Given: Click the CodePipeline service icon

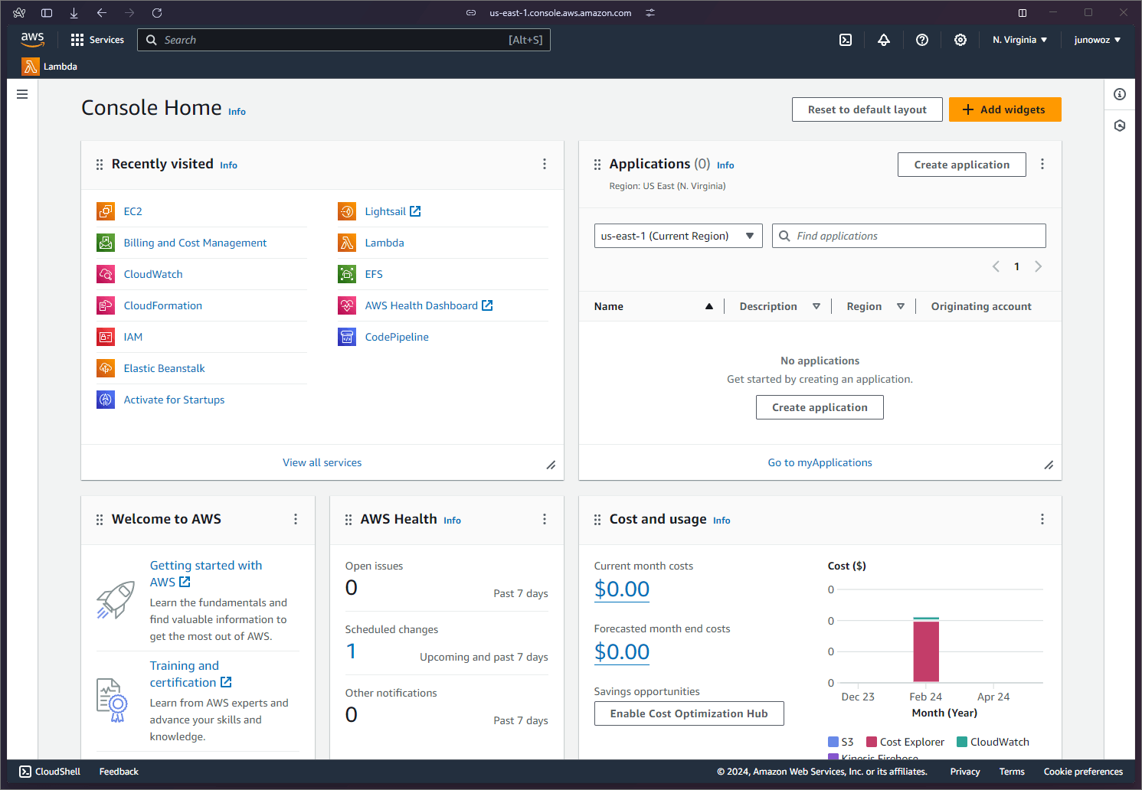Looking at the screenshot, I should point(347,337).
